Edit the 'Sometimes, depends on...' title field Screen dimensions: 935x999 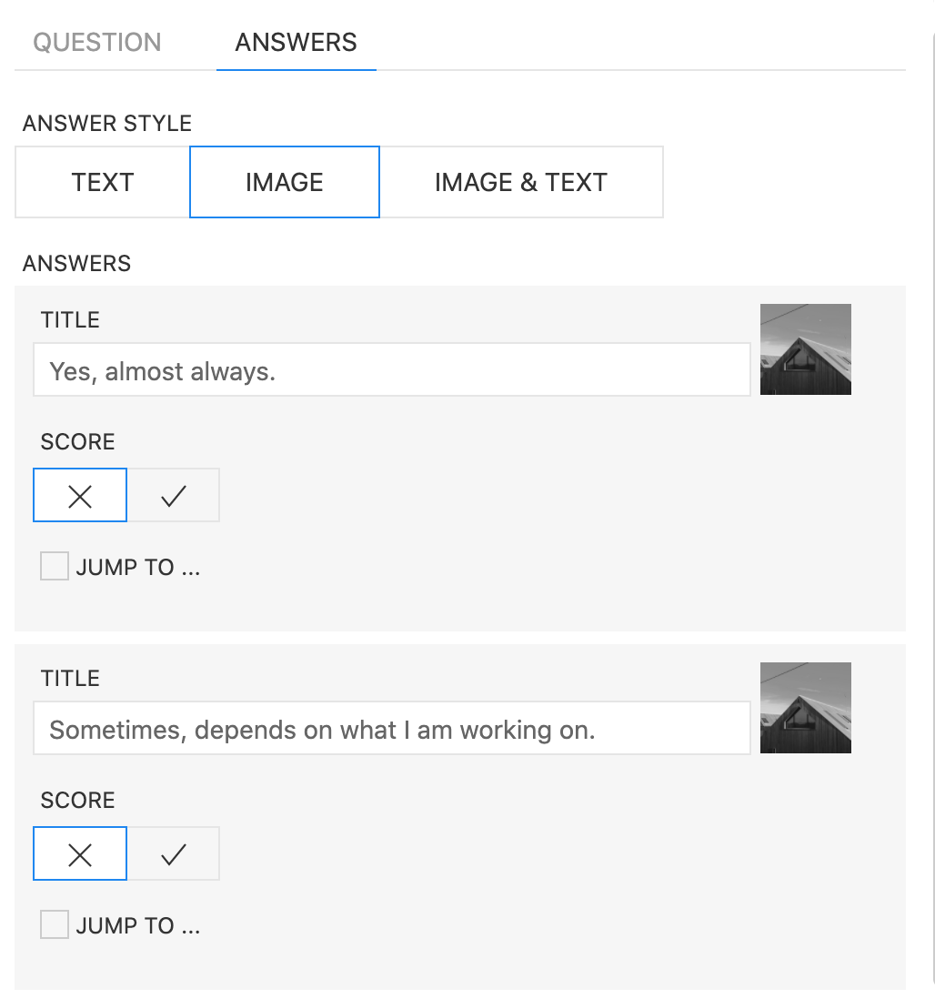pos(391,729)
